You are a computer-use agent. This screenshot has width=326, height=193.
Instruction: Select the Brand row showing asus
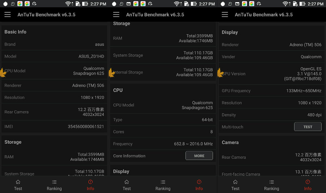coord(54,44)
